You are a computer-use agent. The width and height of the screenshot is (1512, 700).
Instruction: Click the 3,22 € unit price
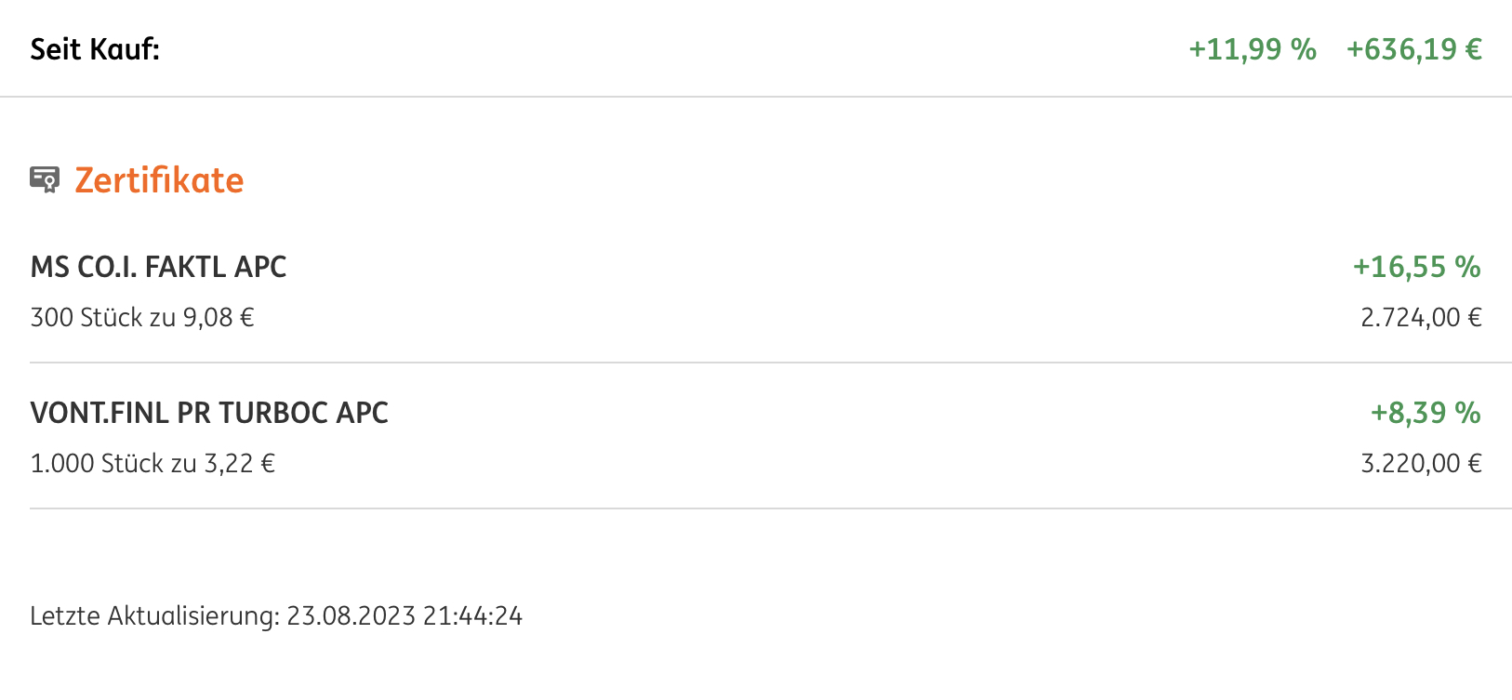(x=240, y=464)
